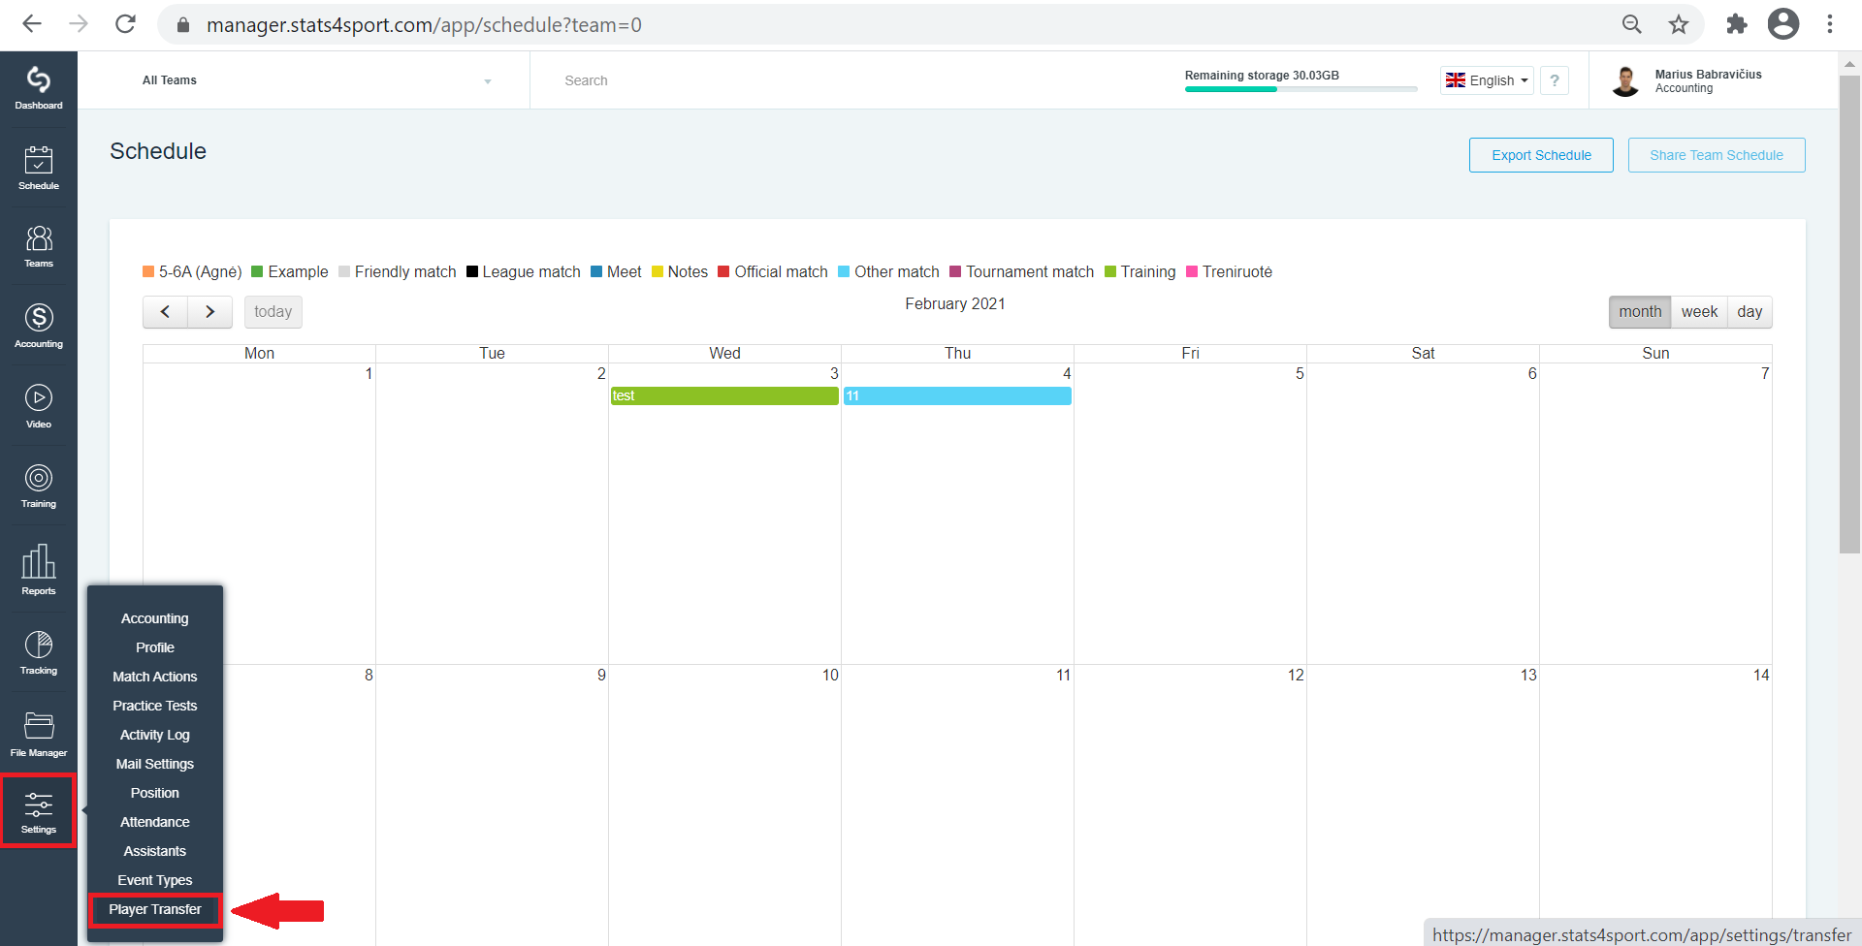Viewport: 1862px width, 946px height.
Task: Open Marius Babravičius user profile menu
Action: pos(1687,80)
